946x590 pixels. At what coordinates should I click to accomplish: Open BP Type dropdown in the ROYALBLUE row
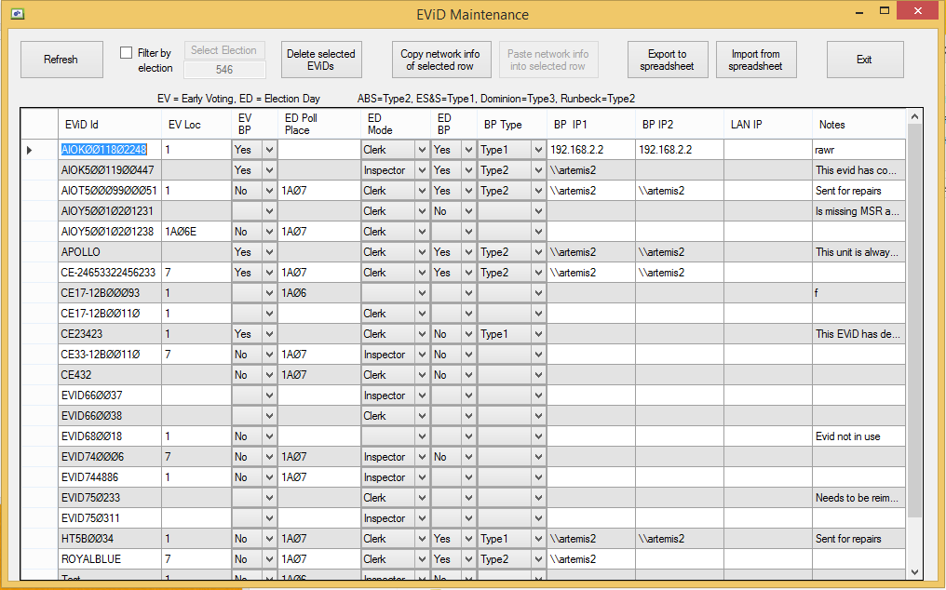click(539, 559)
